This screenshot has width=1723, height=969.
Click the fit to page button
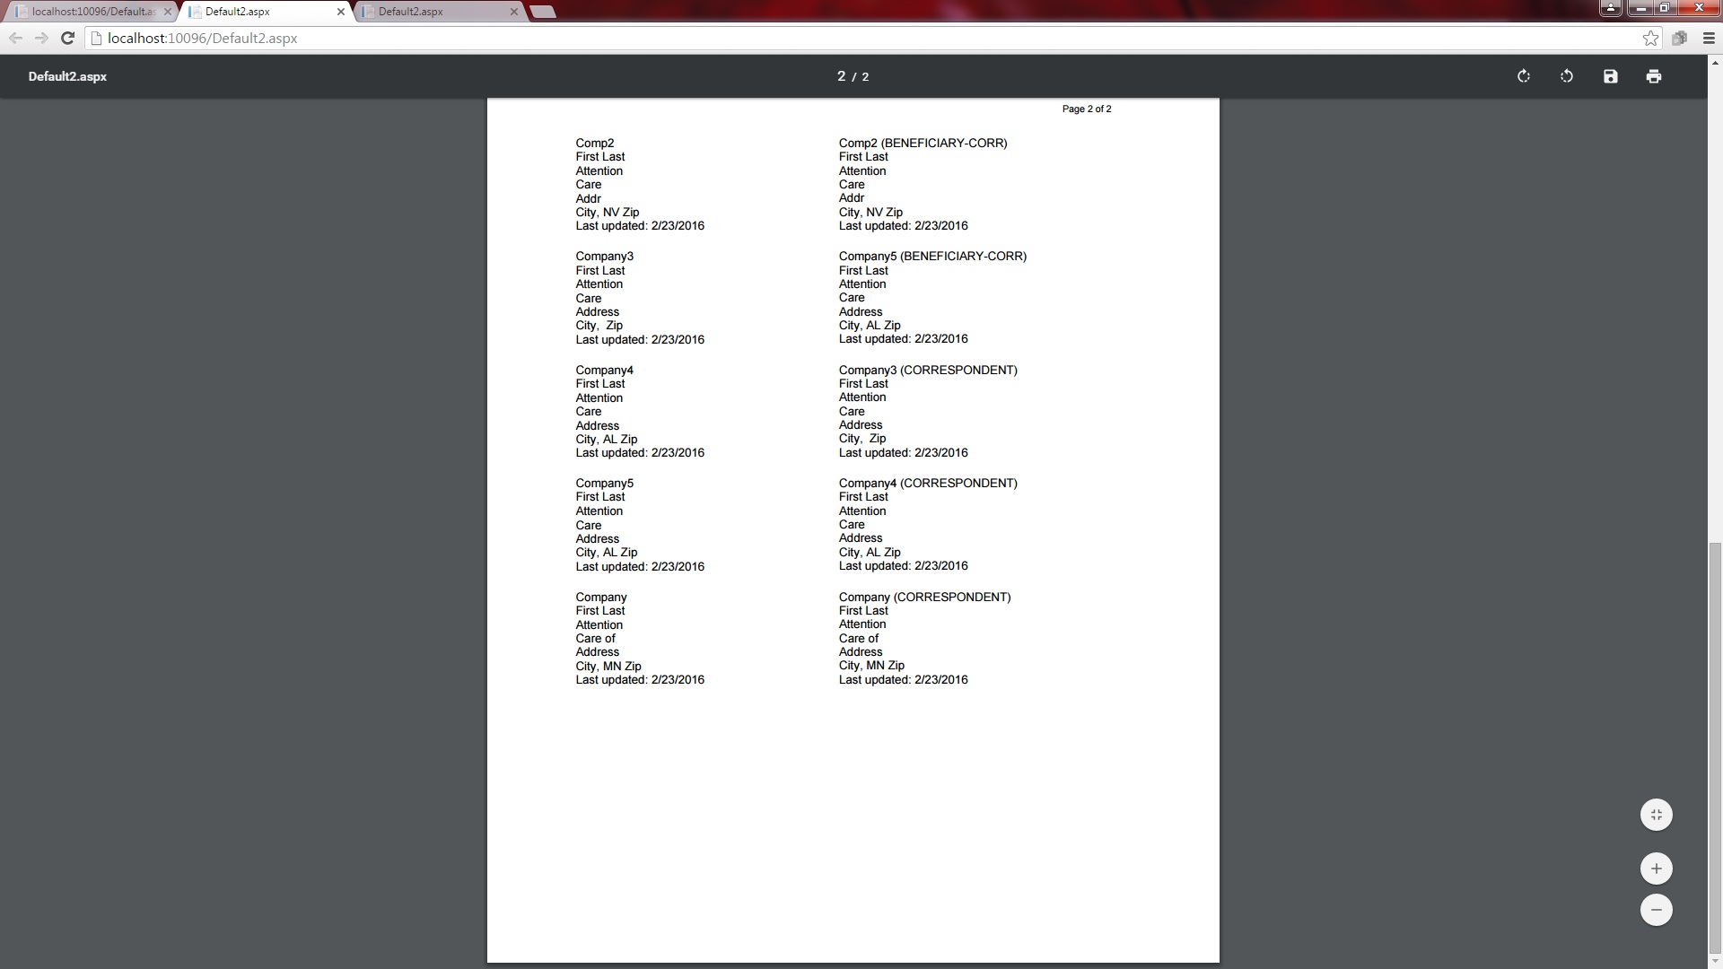coord(1657,815)
